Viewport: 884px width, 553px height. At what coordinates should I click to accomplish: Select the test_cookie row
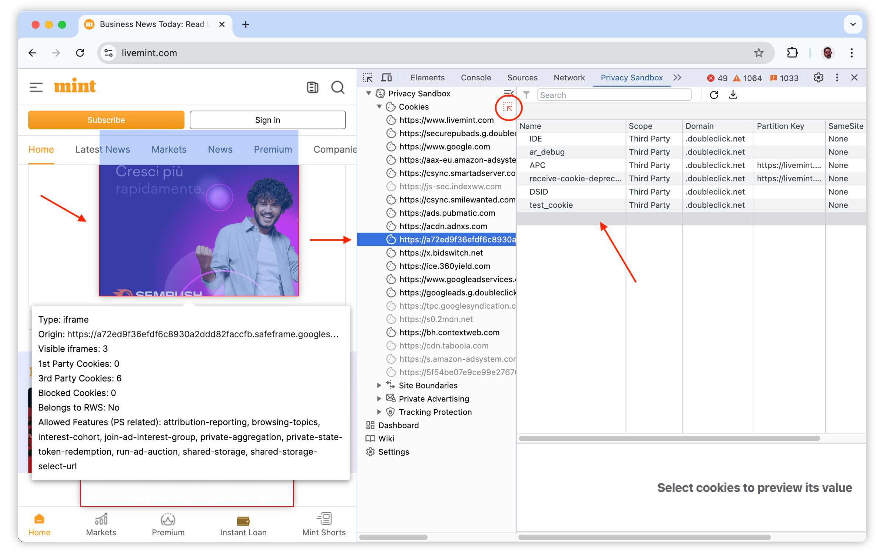tap(691, 205)
